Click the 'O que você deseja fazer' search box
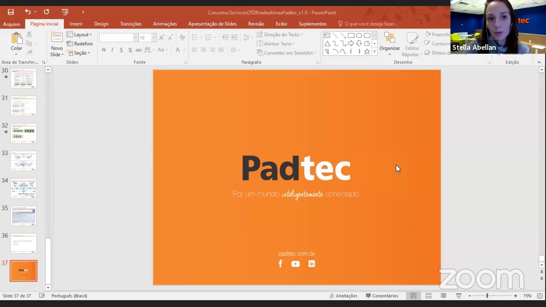This screenshot has height=307, width=546. (368, 24)
